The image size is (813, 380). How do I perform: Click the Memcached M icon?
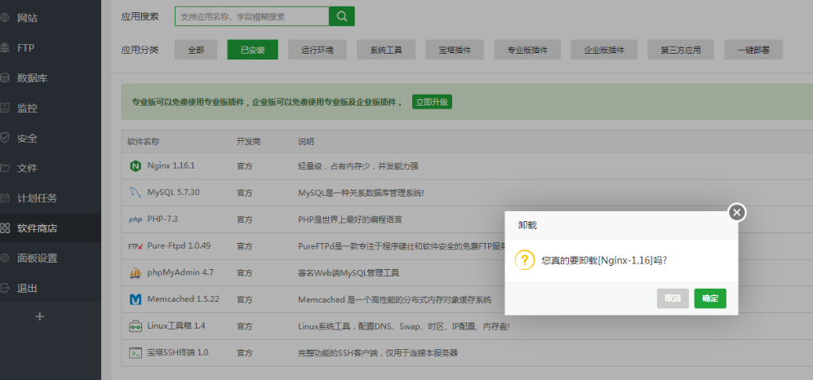coord(135,299)
